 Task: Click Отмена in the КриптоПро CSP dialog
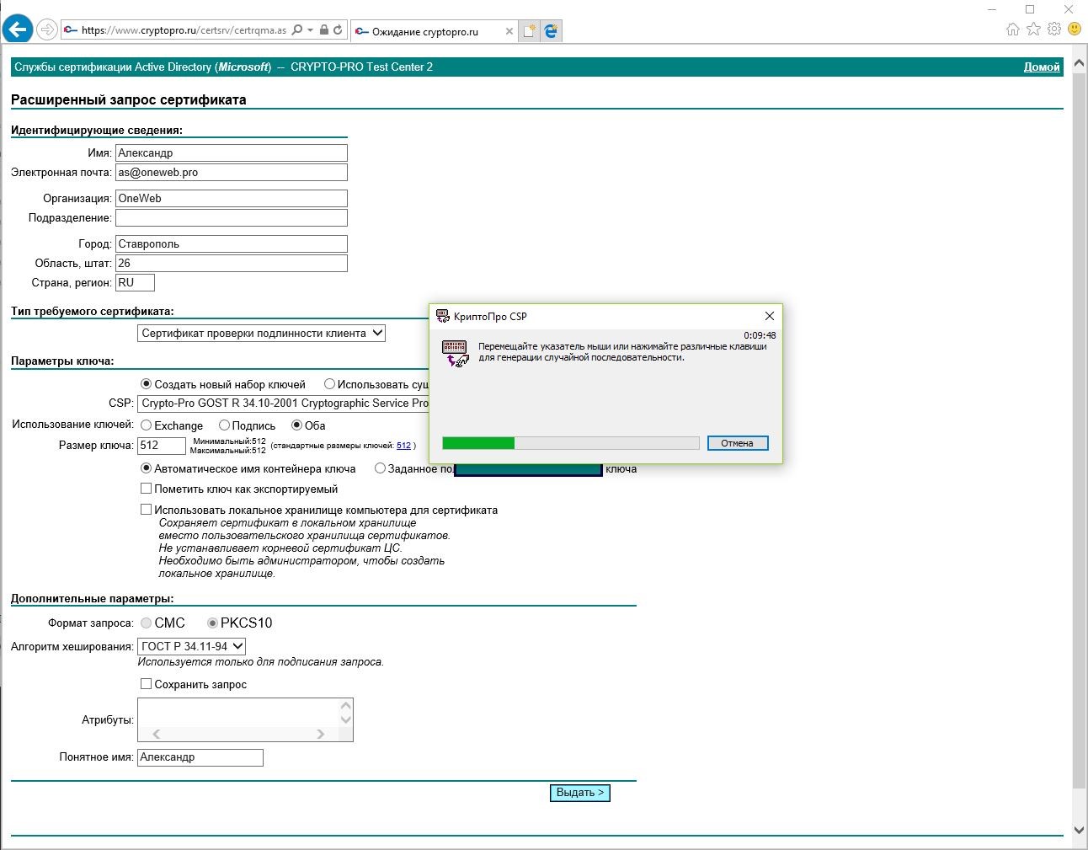pos(738,443)
